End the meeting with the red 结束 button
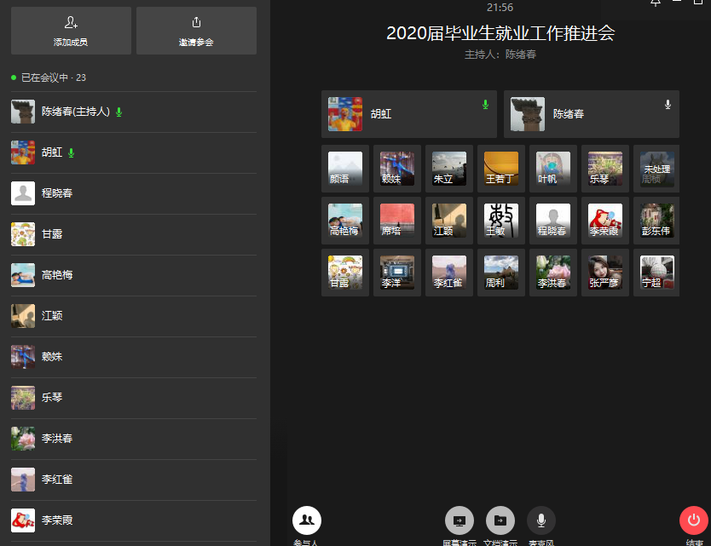711x546 pixels. [x=693, y=520]
